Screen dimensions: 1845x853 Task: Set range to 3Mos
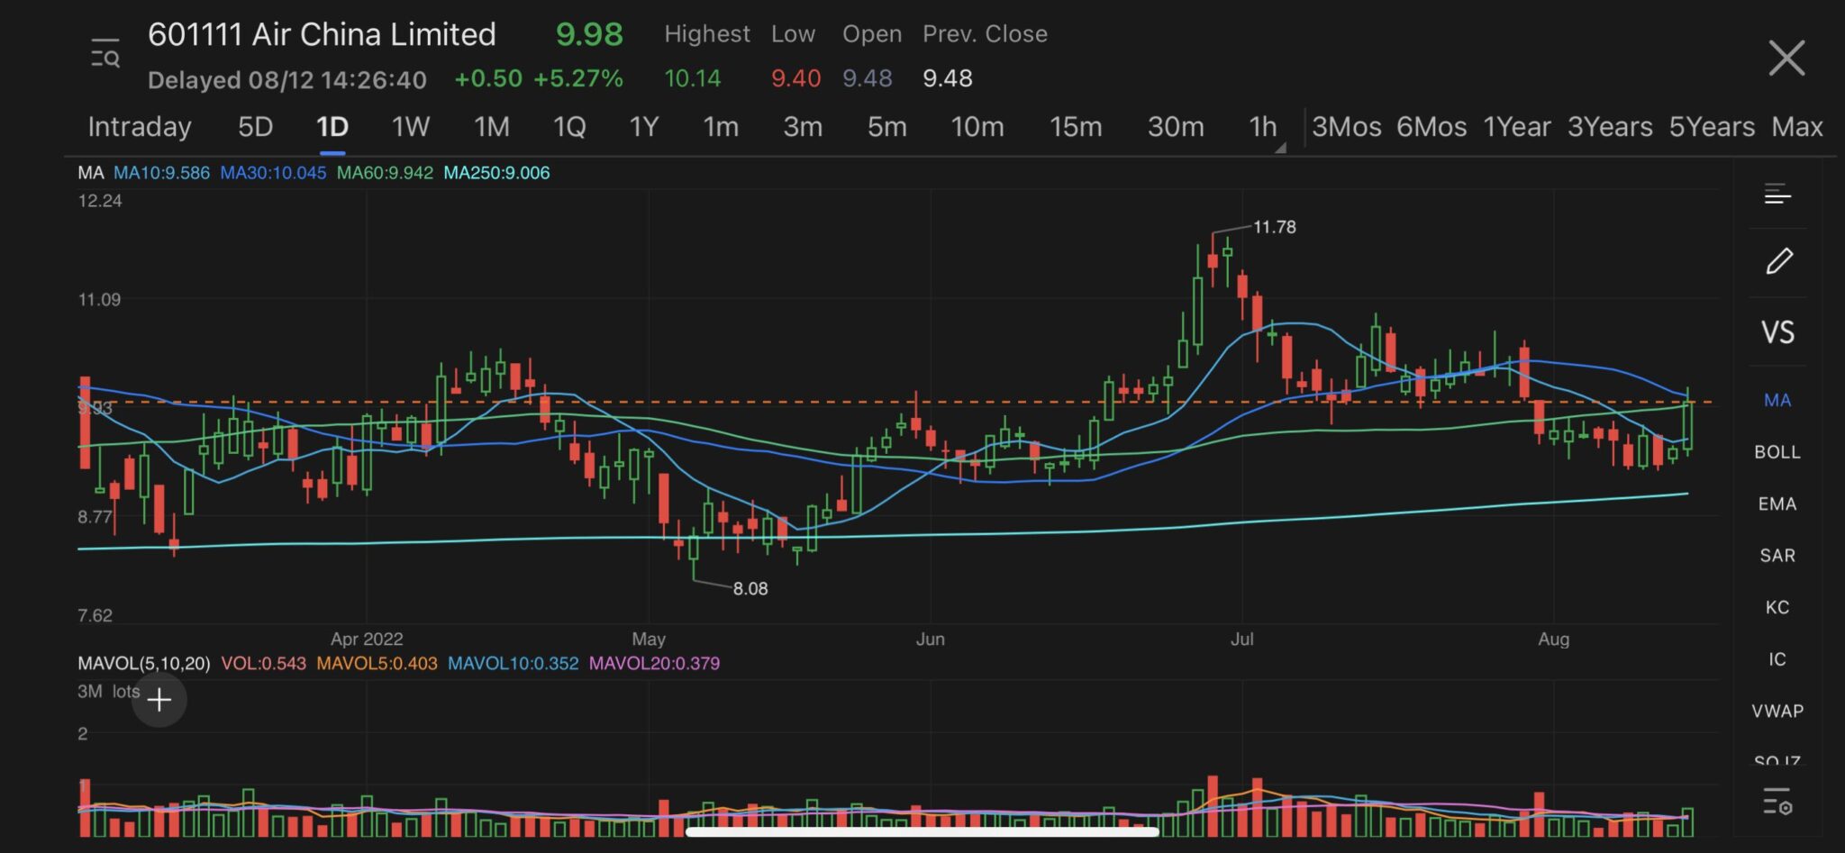1346,127
